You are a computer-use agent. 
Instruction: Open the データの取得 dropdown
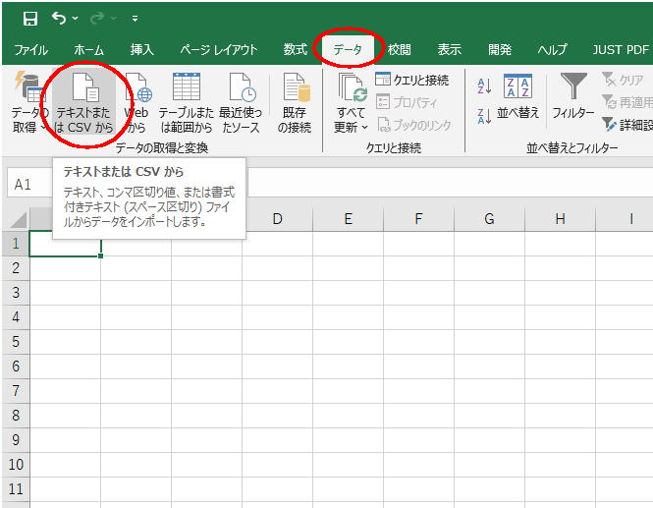click(x=29, y=102)
